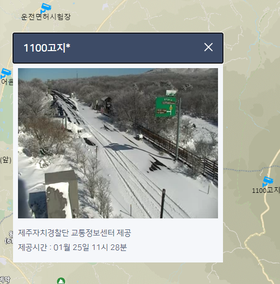Image resolution: width=280 pixels, height=284 pixels.
Task: Select the green mountain marker icon
Action: (x=61, y=281)
